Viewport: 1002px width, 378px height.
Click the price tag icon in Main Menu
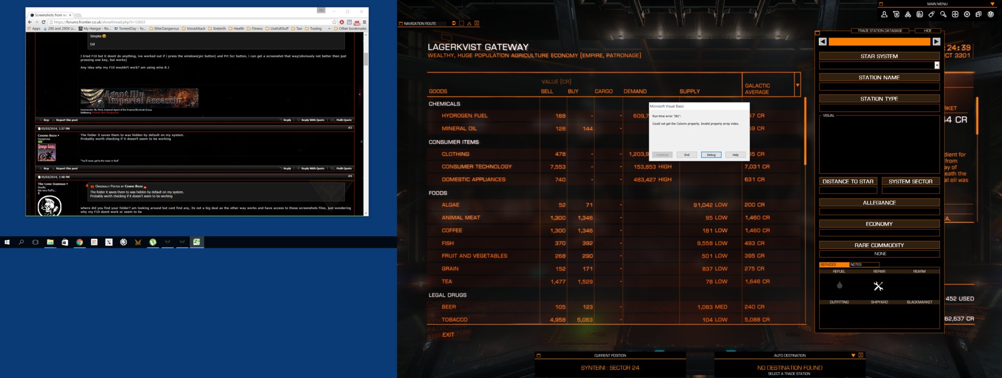[932, 15]
